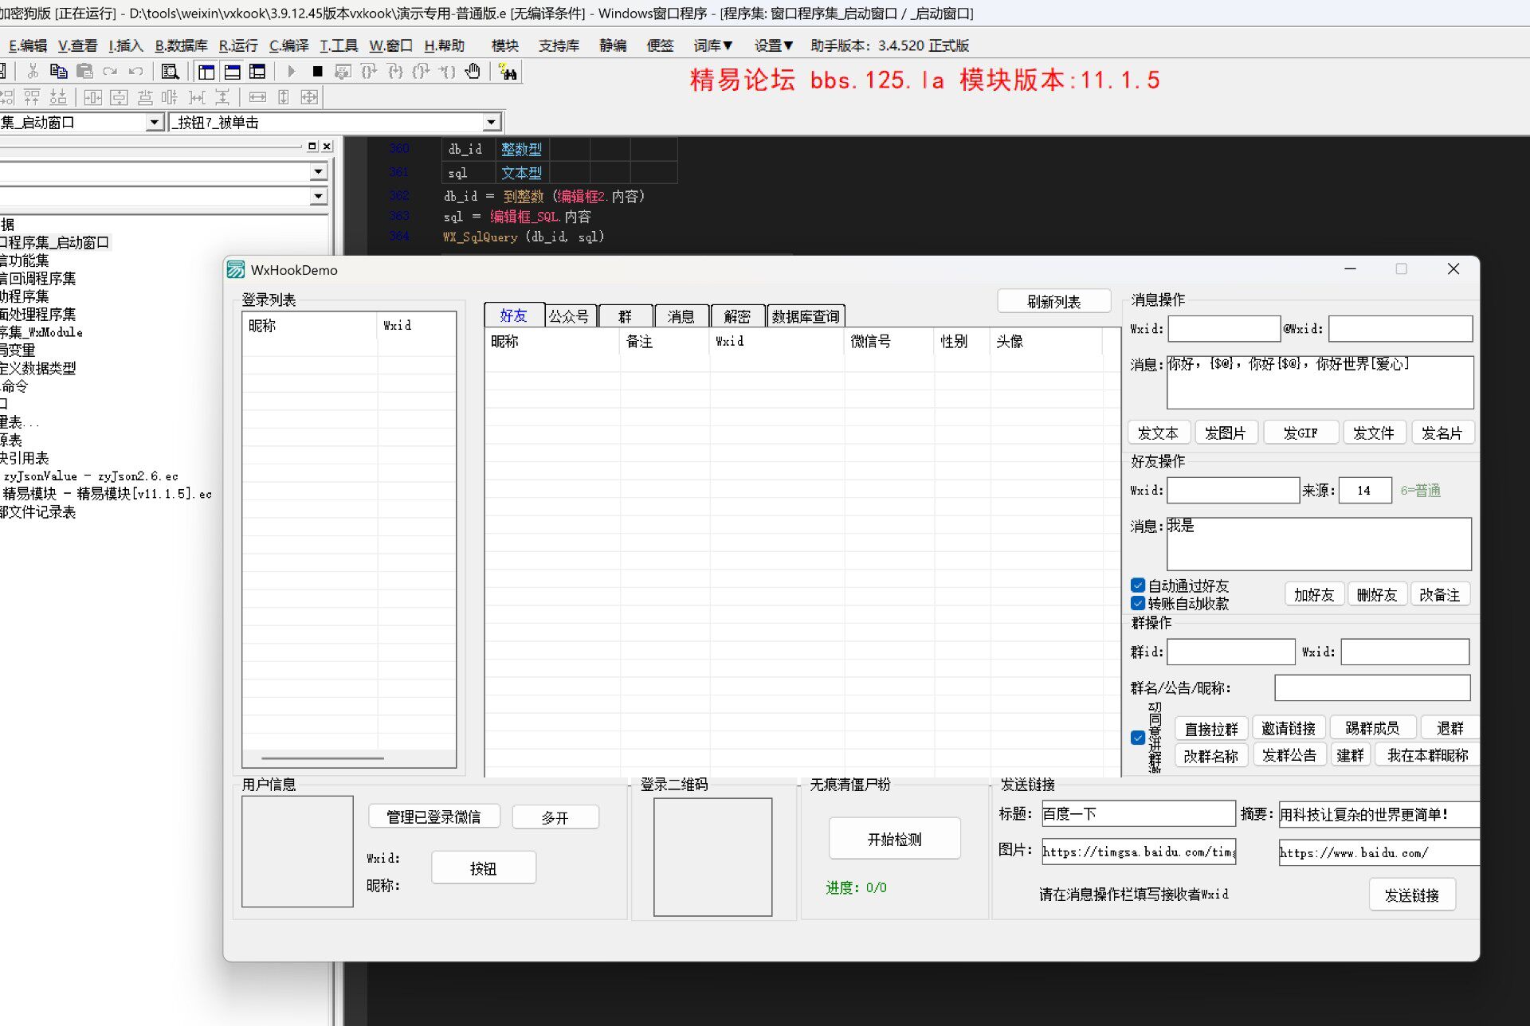Open the _按钮7_被单击 combo box arrow
This screenshot has height=1026, width=1530.
pyautogui.click(x=492, y=123)
